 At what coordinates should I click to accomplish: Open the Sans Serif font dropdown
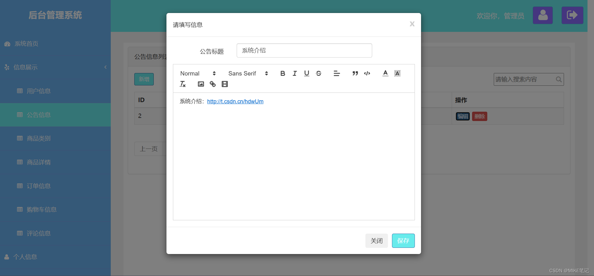click(x=248, y=73)
